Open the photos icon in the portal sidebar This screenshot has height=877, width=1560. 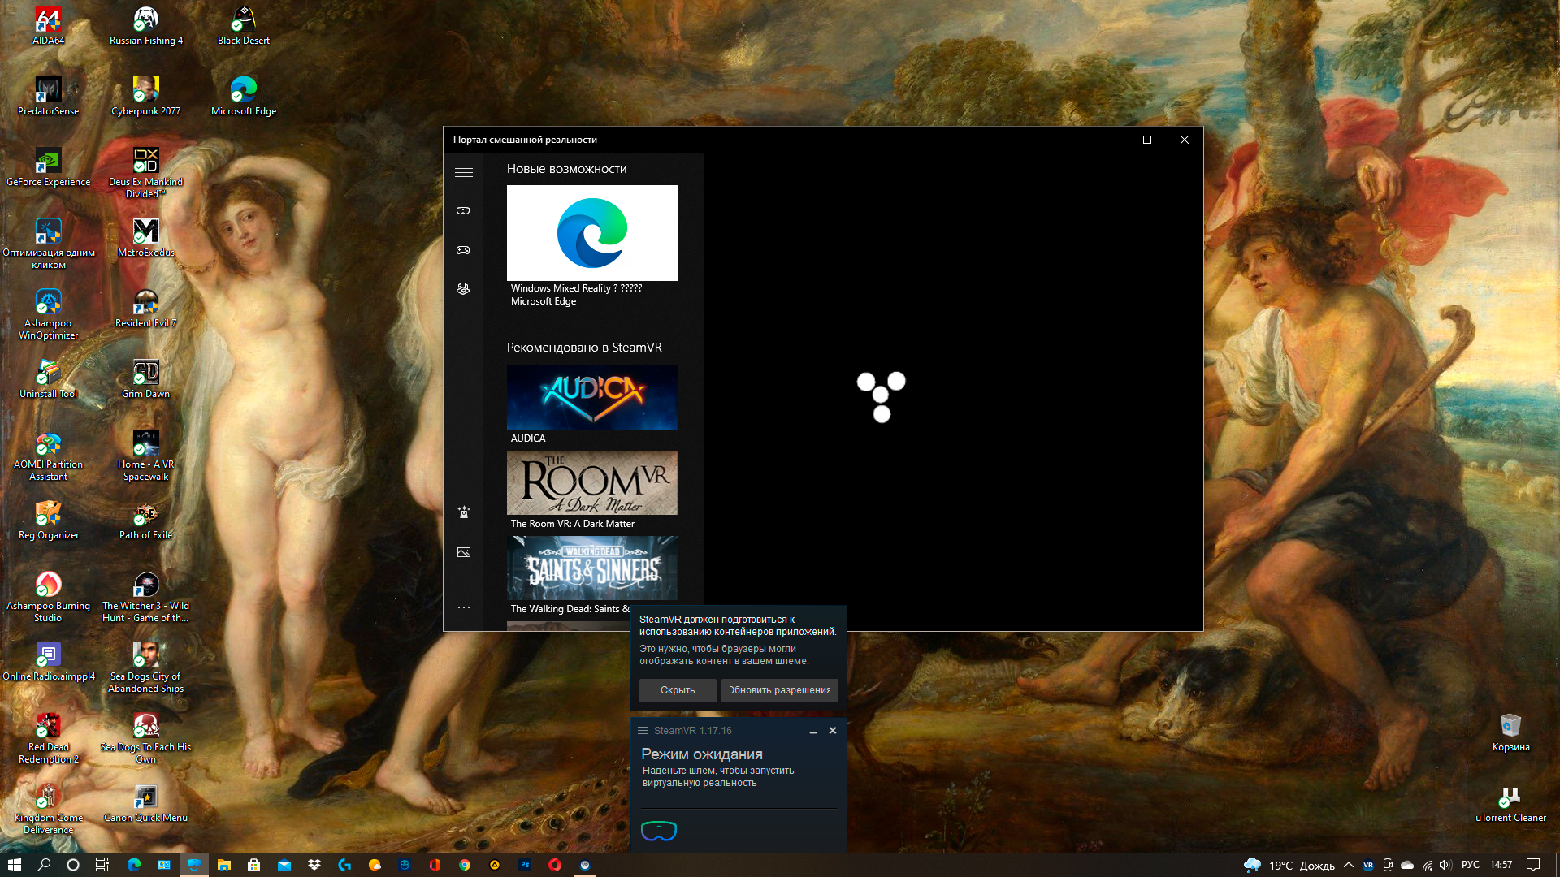point(464,552)
